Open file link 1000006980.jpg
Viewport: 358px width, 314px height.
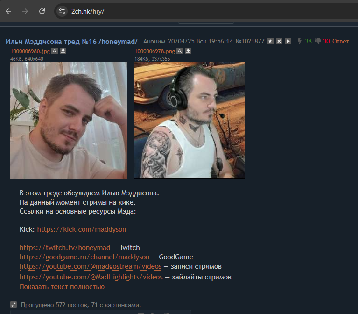click(x=30, y=51)
